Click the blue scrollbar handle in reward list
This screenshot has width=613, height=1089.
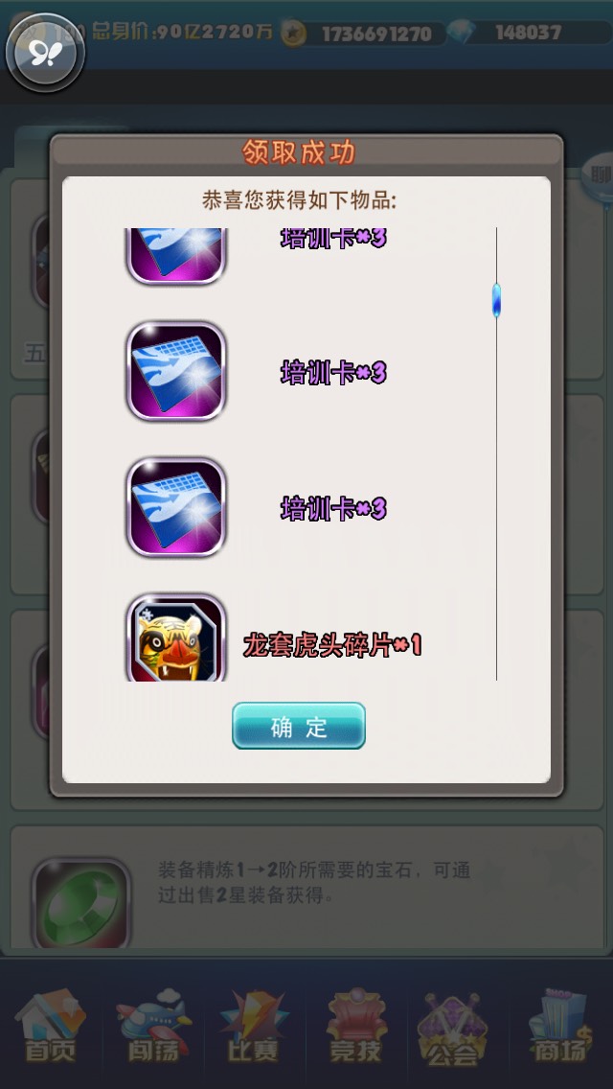pos(496,300)
